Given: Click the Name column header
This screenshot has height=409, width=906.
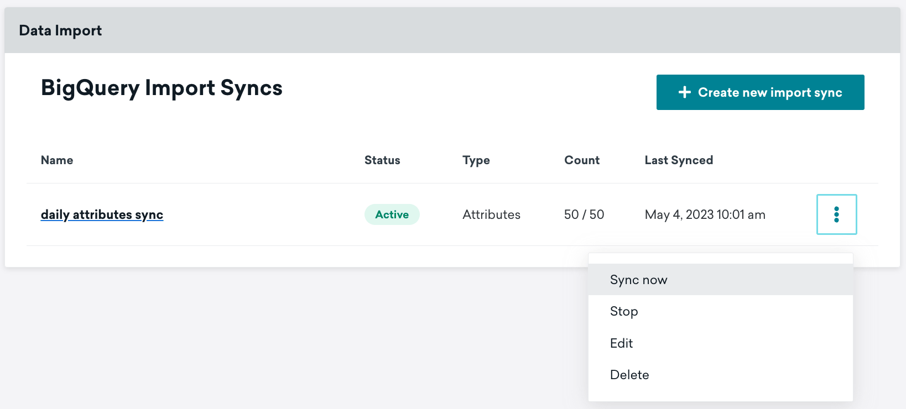Looking at the screenshot, I should click(57, 160).
